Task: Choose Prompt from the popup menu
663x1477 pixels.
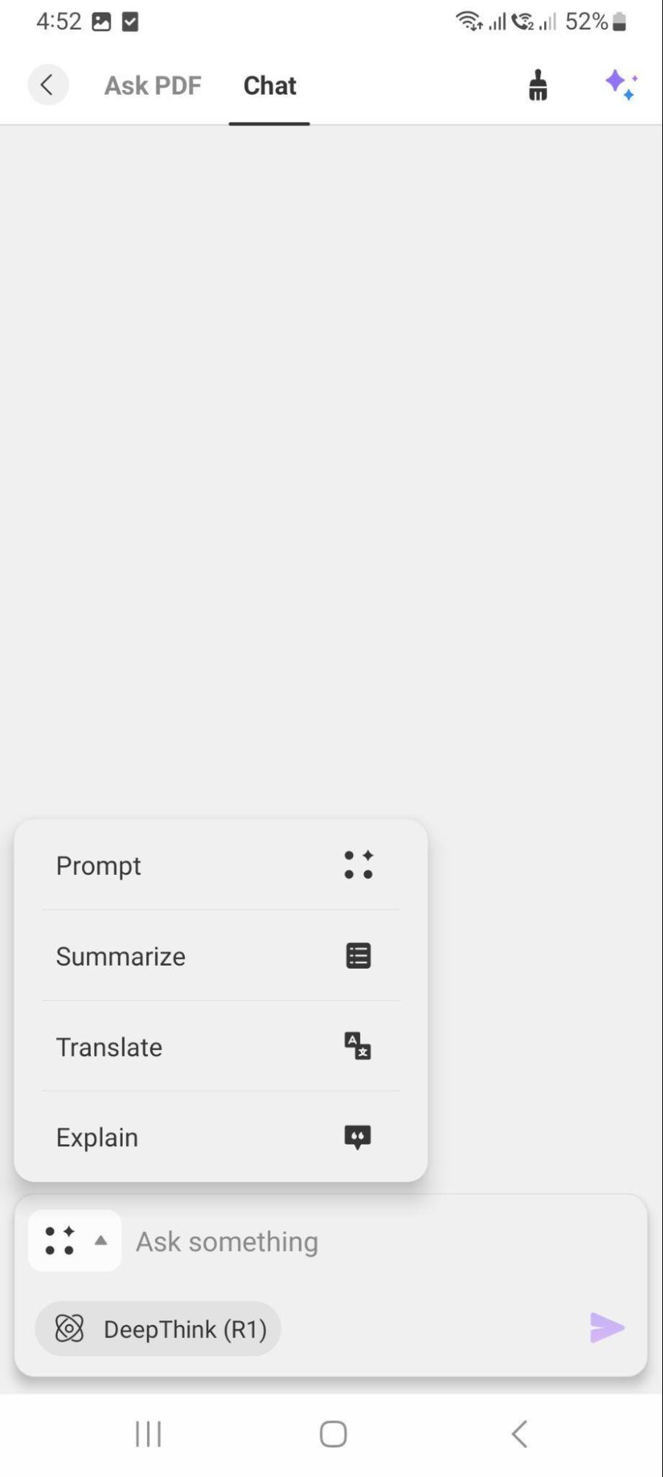Action: 221,865
